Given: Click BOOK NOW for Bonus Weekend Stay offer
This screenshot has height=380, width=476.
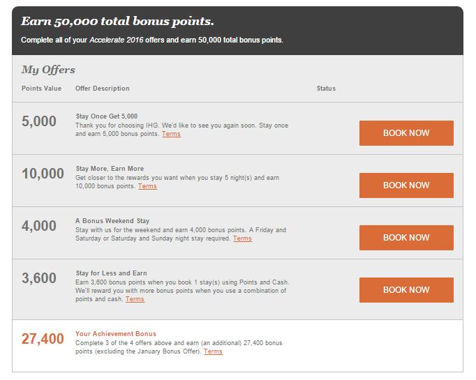Looking at the screenshot, I should pos(406,238).
